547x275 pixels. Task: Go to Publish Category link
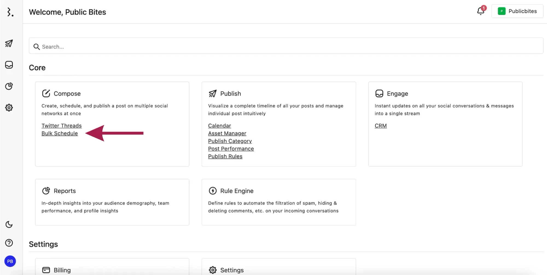tap(230, 141)
